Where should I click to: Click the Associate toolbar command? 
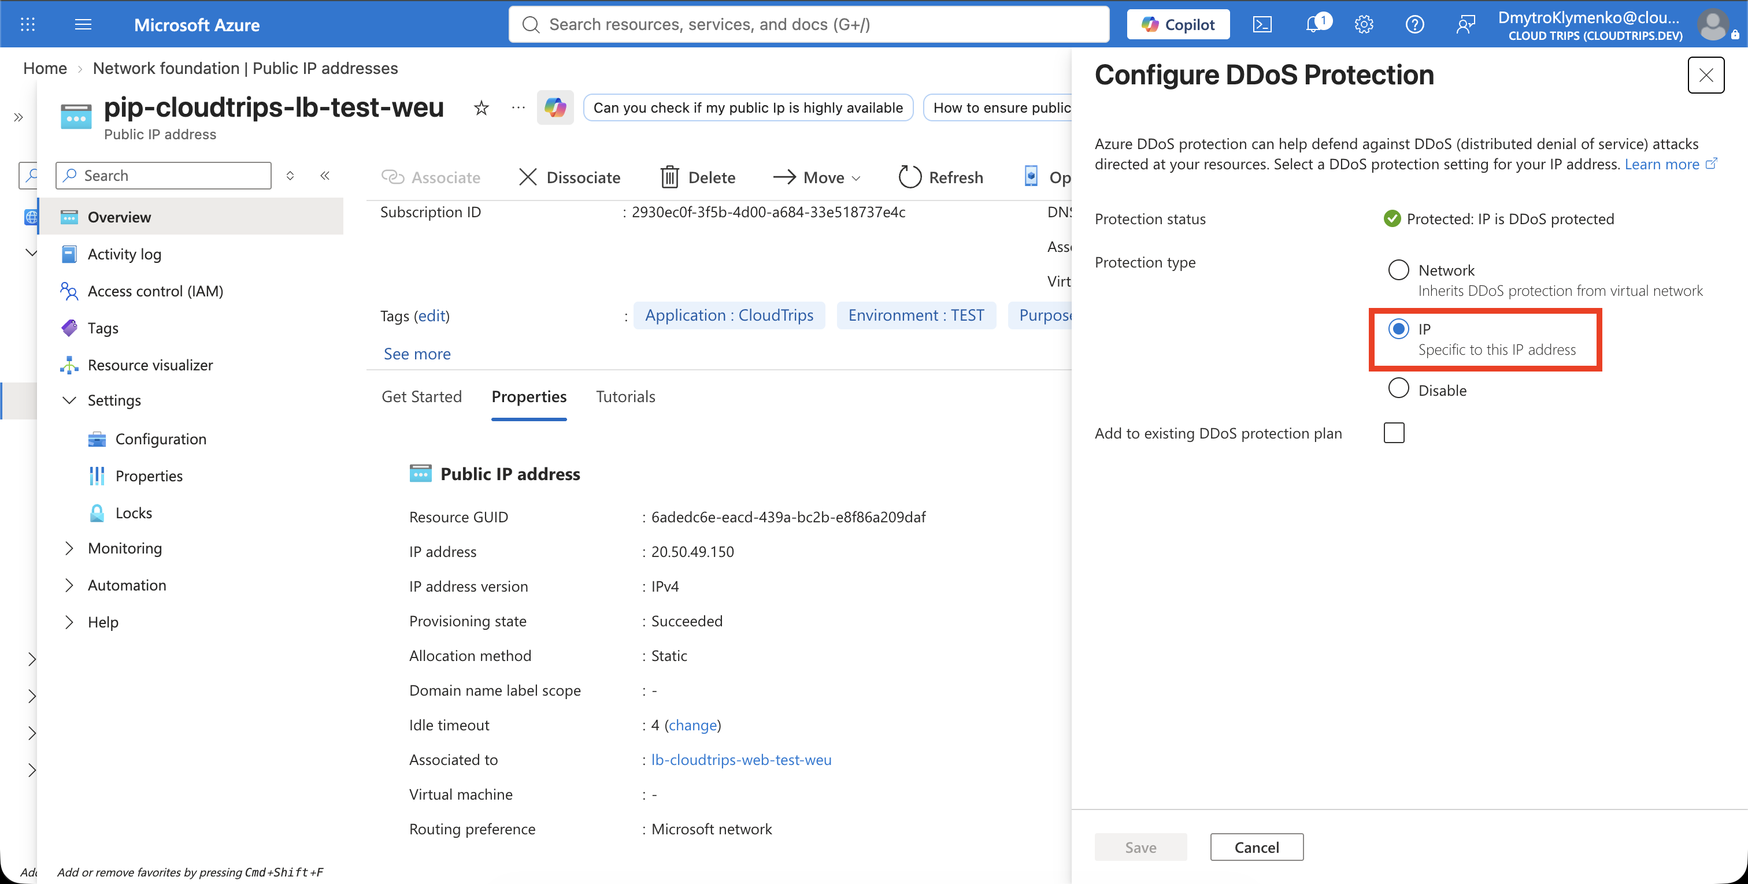click(431, 177)
